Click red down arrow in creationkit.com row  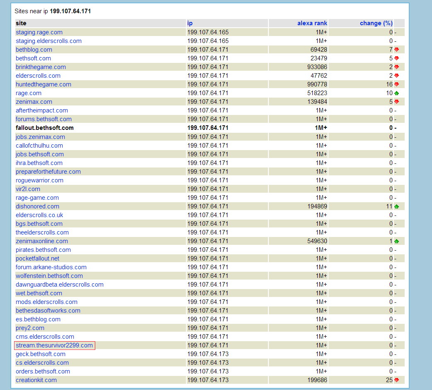(397, 380)
